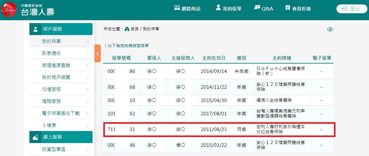This screenshot has width=369, height=156.
Task: Select 訊息通知 in the sidebar
Action: (x=61, y=53)
